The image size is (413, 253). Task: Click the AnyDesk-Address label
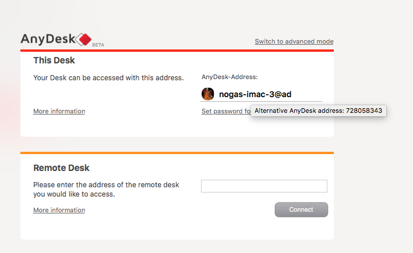(230, 77)
